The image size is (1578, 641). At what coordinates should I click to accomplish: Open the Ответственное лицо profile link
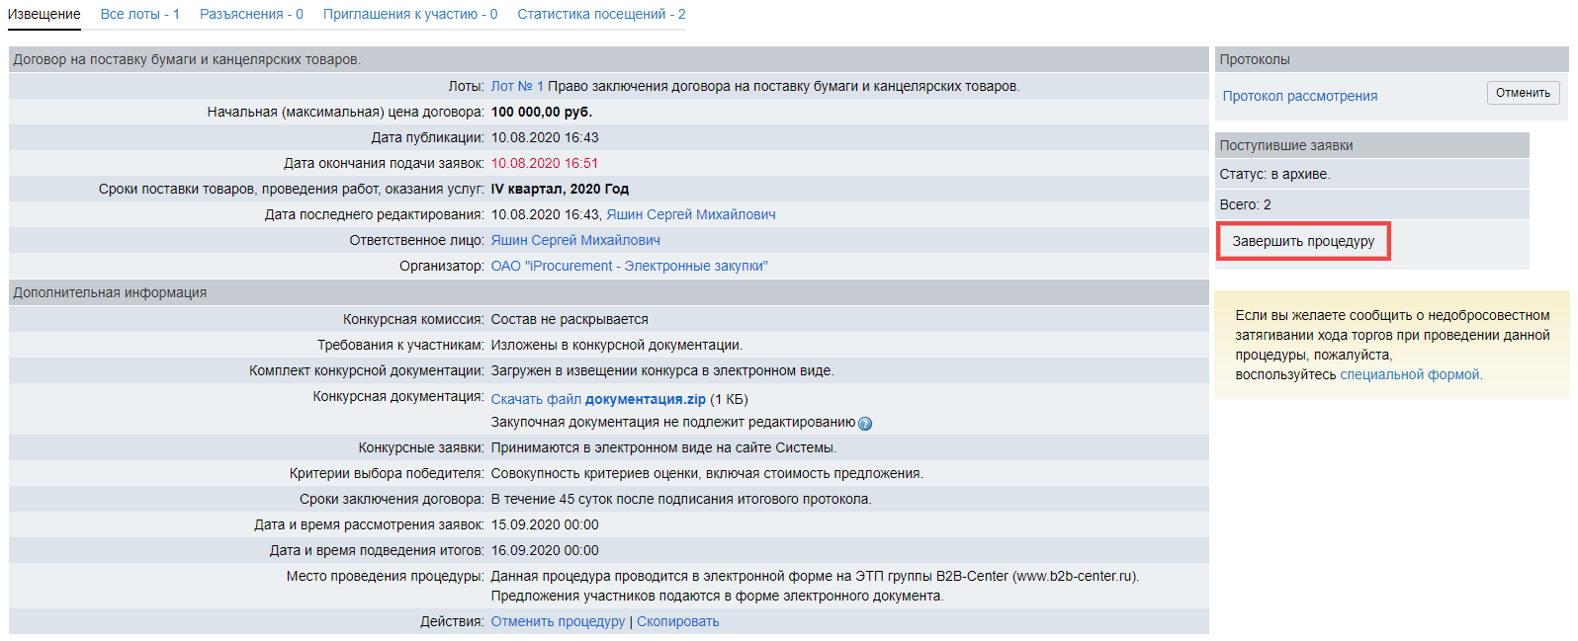tap(575, 240)
